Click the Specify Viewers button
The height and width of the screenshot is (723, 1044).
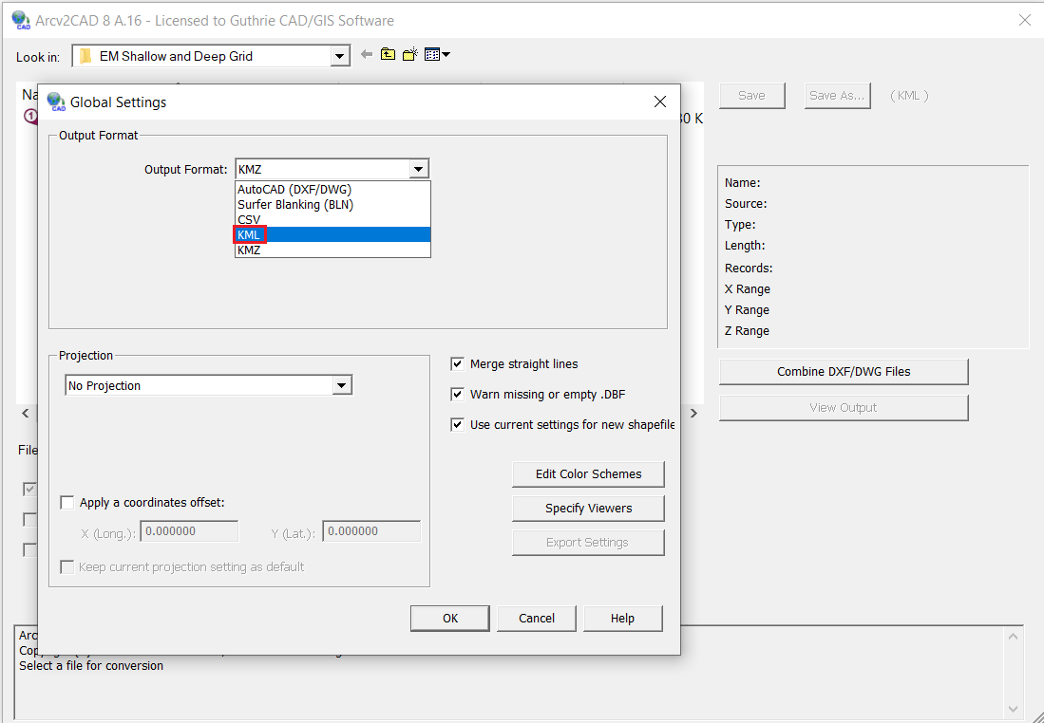pos(589,509)
